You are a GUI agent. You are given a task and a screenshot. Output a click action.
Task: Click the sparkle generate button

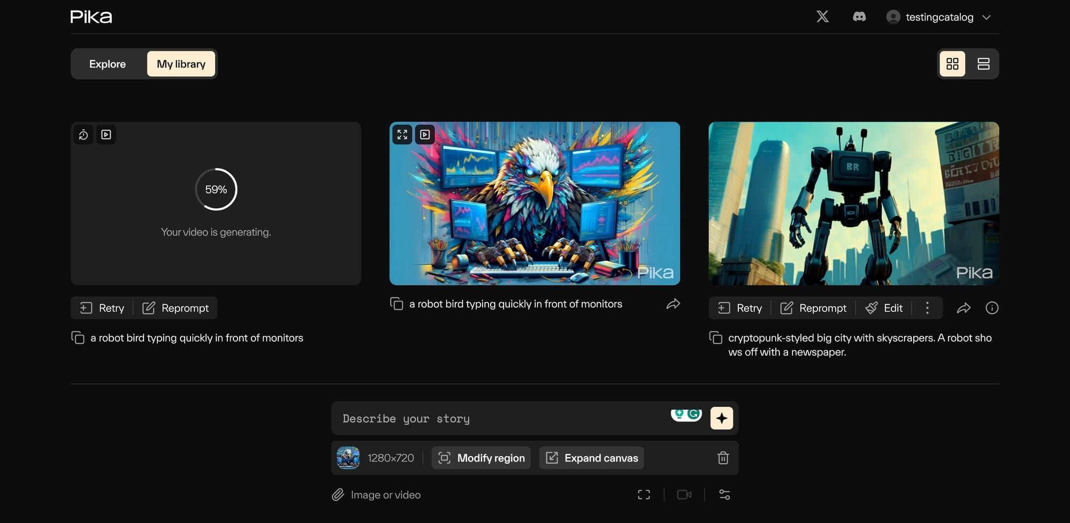click(x=722, y=418)
